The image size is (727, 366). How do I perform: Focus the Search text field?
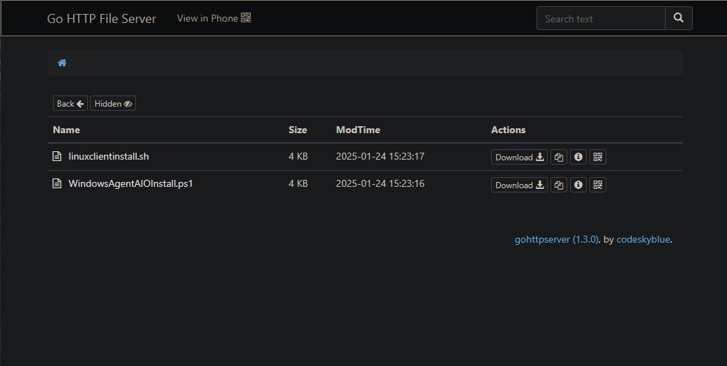(601, 19)
